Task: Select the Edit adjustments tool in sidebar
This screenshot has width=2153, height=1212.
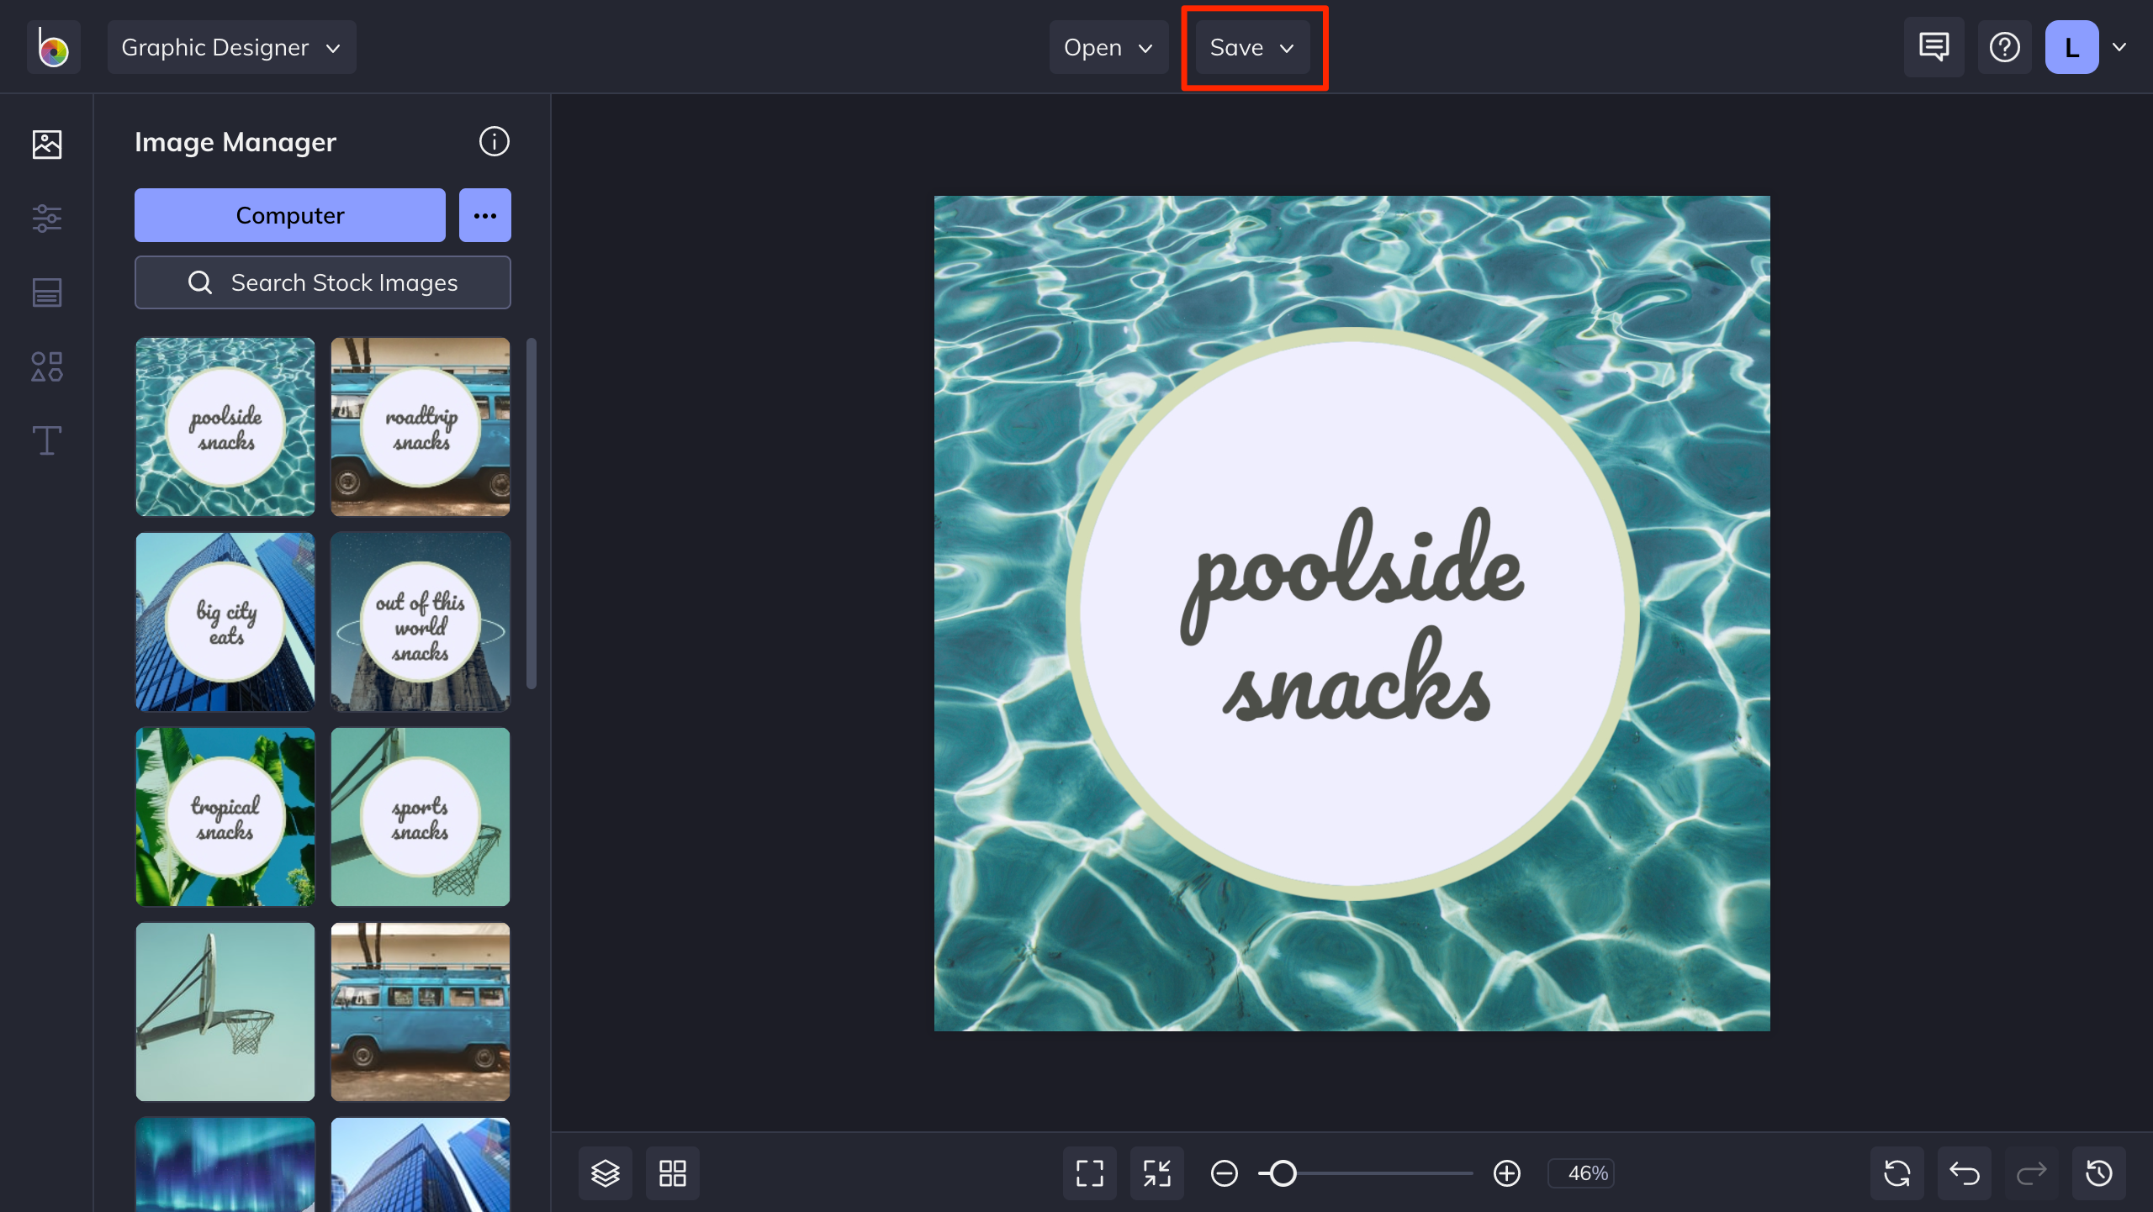Action: pos(46,219)
